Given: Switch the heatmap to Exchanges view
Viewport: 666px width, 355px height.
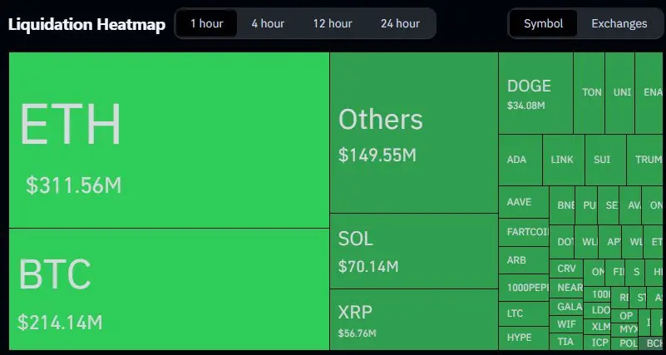Looking at the screenshot, I should (619, 23).
